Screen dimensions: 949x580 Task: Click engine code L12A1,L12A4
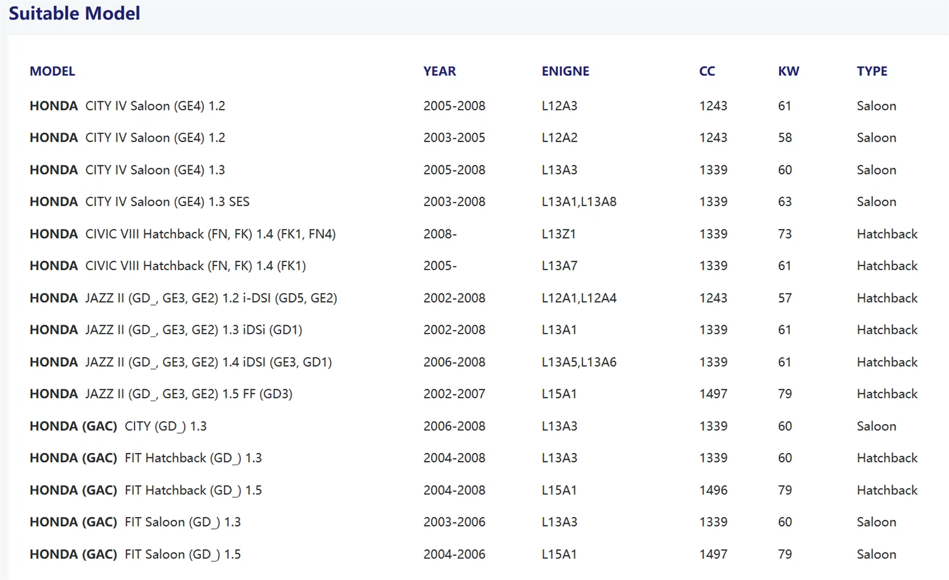[x=579, y=298]
